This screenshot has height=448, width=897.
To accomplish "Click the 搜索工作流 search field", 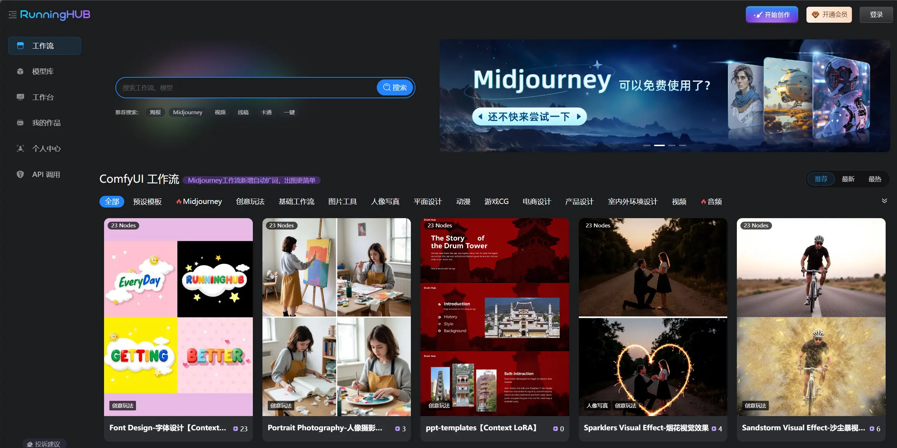I will point(245,88).
